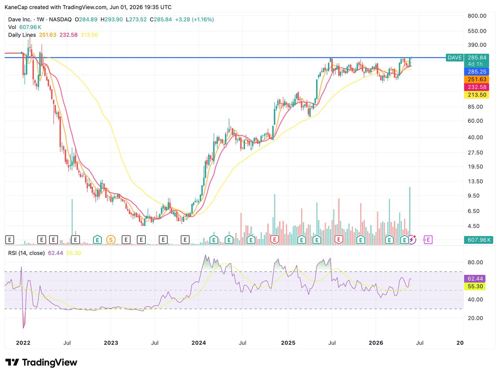Click the pink 232.58 moving average label
Viewport: 500px width, 376px height.
point(476,87)
